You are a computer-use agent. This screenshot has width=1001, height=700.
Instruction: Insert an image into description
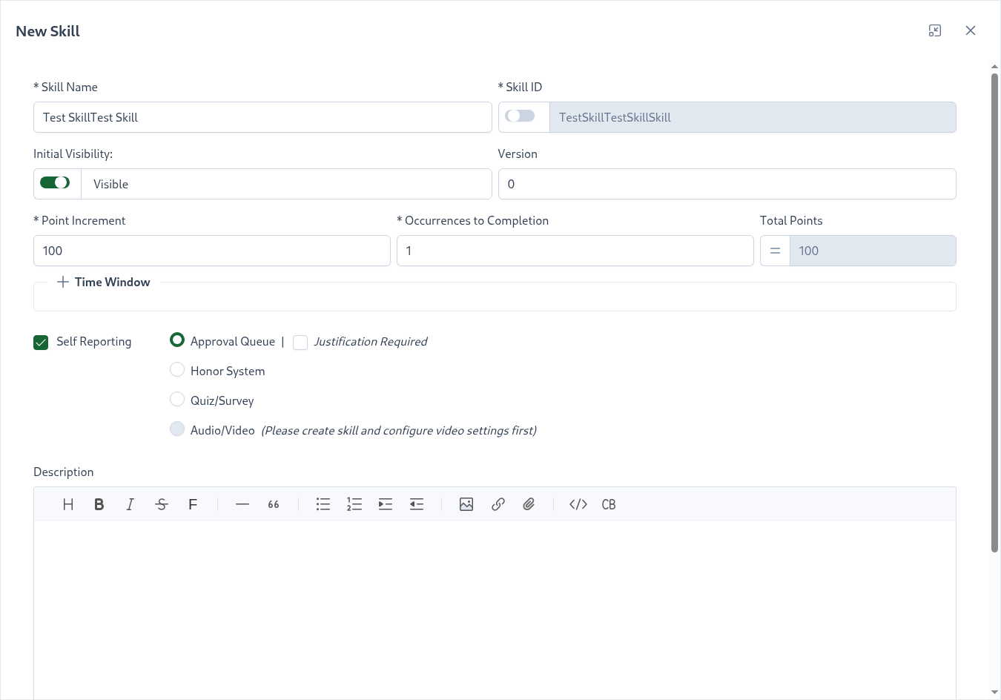point(466,504)
